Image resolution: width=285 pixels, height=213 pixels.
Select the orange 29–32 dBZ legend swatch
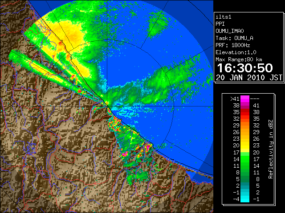[245, 126]
